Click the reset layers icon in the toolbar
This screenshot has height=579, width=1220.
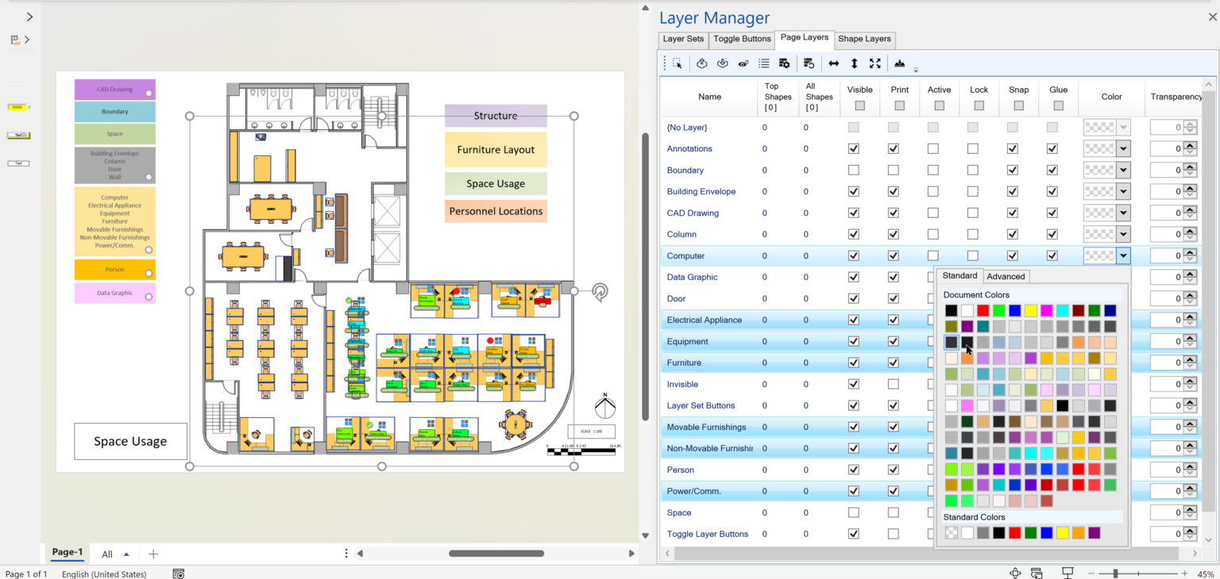[x=808, y=63]
